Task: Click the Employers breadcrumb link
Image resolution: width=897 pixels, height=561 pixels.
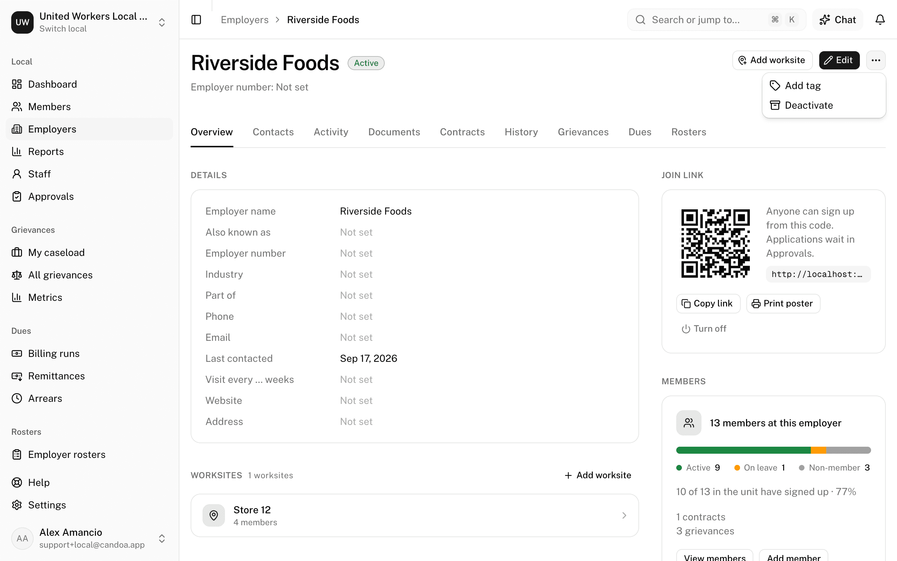Action: coord(245,20)
